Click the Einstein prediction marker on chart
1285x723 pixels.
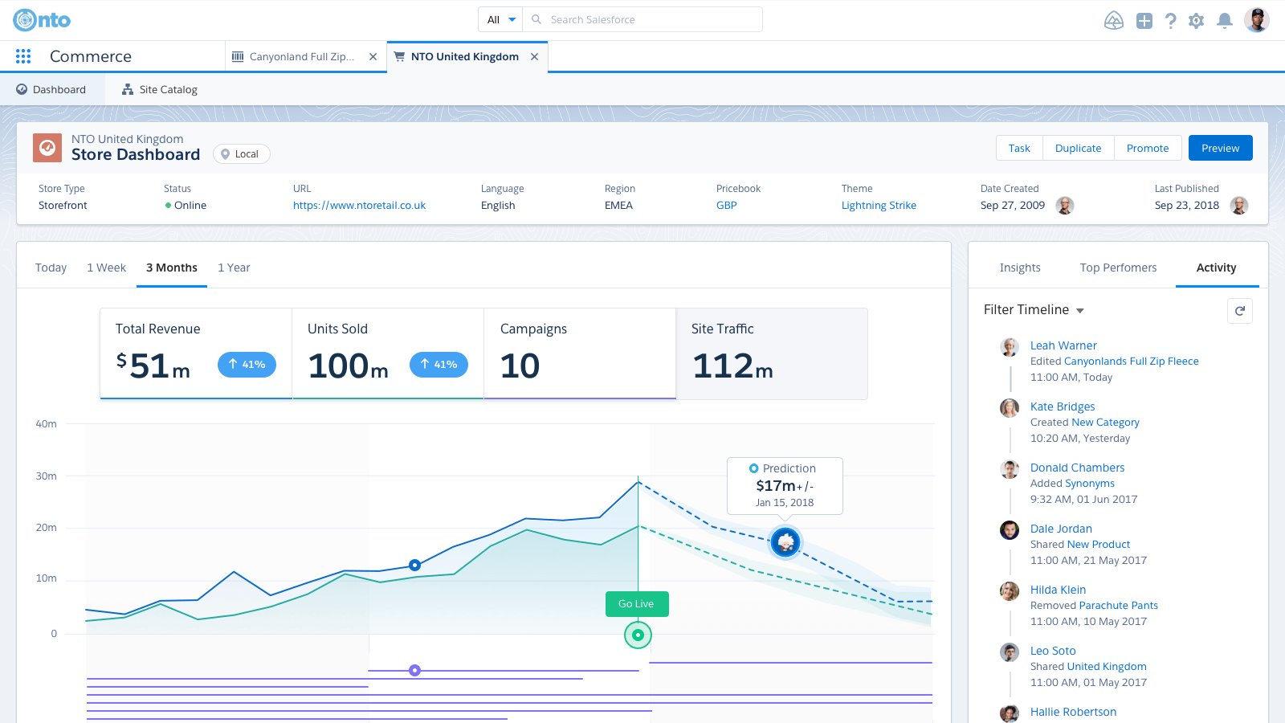tap(785, 542)
